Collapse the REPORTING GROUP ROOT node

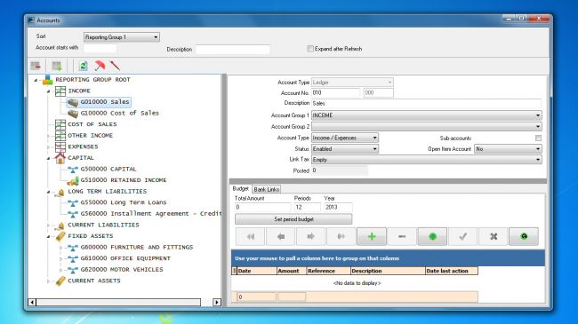(x=36, y=80)
